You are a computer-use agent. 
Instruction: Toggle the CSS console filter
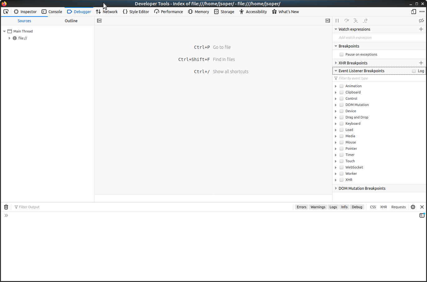(373, 207)
